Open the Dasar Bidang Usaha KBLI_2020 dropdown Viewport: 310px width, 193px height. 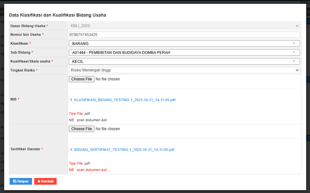click(184, 26)
